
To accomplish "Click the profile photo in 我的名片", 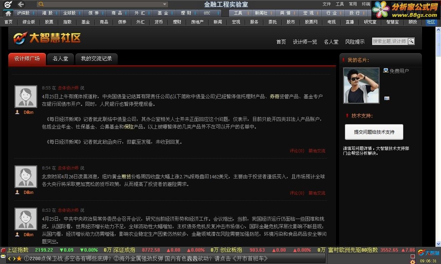I will (x=361, y=85).
